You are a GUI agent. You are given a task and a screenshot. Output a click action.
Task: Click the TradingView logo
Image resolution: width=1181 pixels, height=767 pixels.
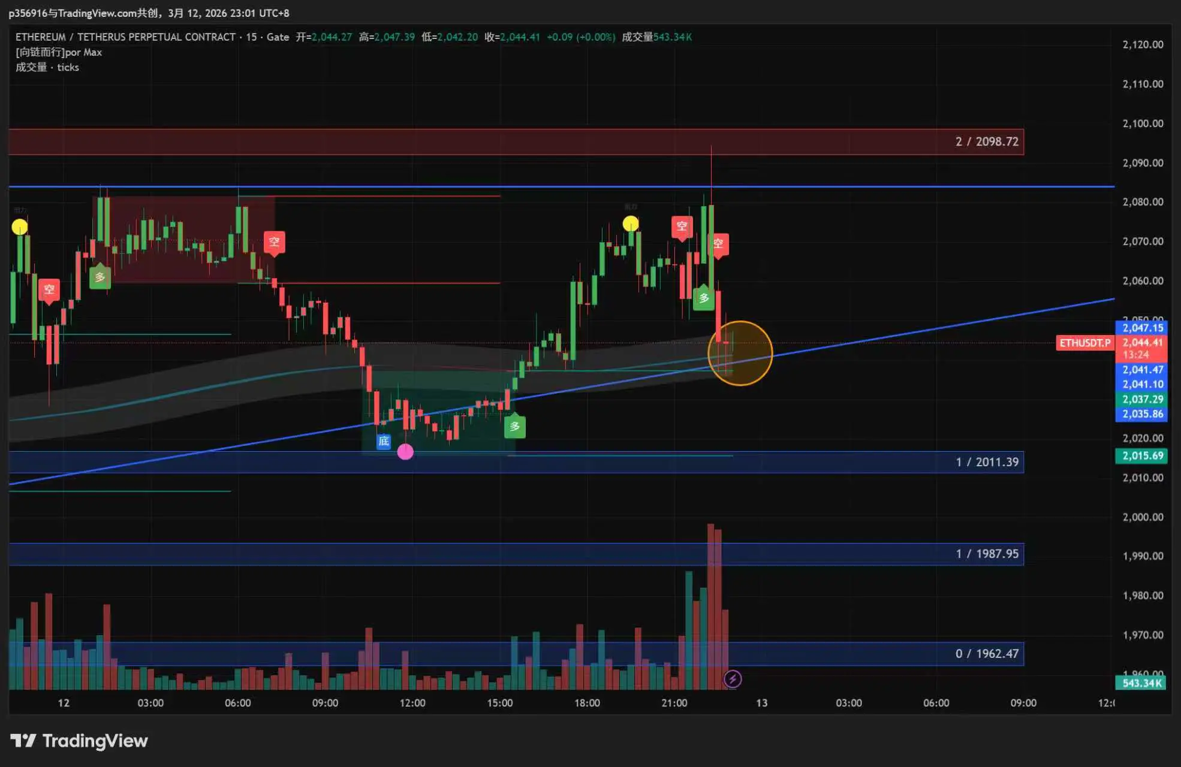tap(79, 741)
